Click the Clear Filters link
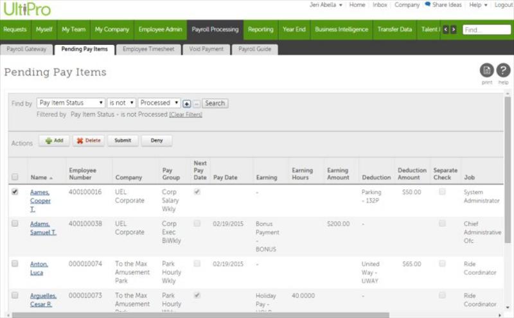 tap(186, 115)
